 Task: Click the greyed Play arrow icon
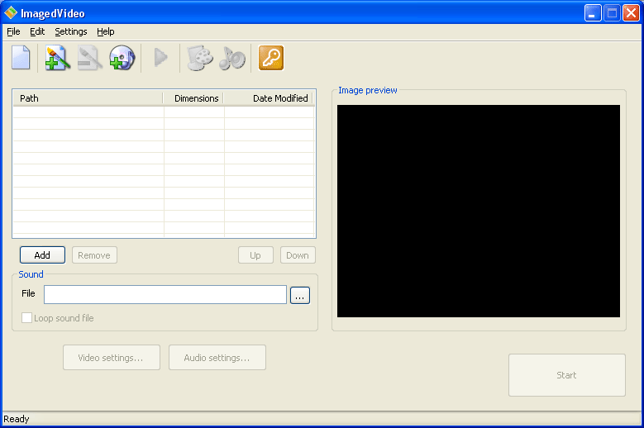click(160, 58)
